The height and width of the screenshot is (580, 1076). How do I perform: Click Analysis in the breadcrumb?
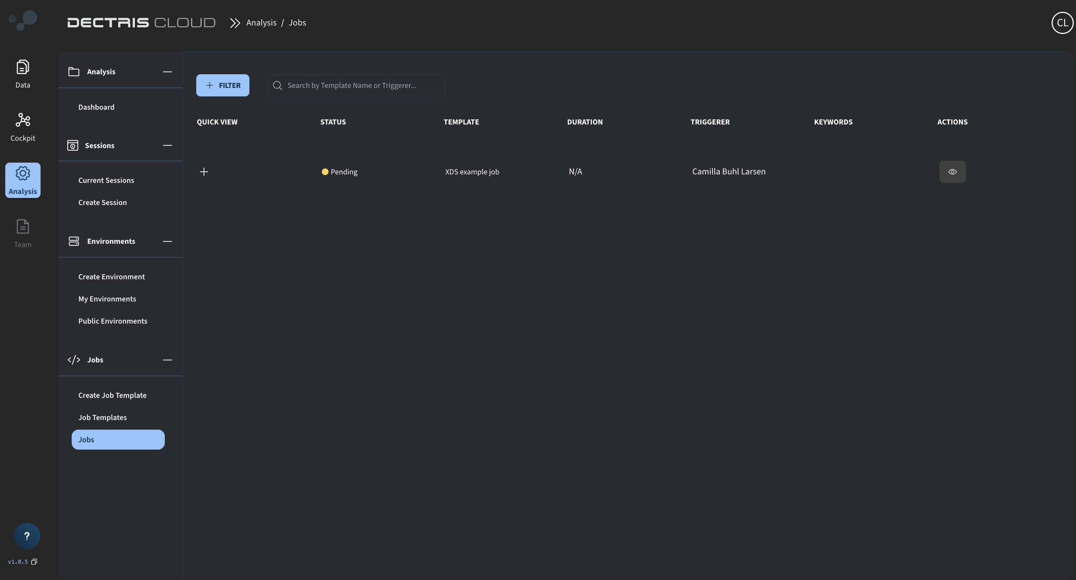pos(261,23)
